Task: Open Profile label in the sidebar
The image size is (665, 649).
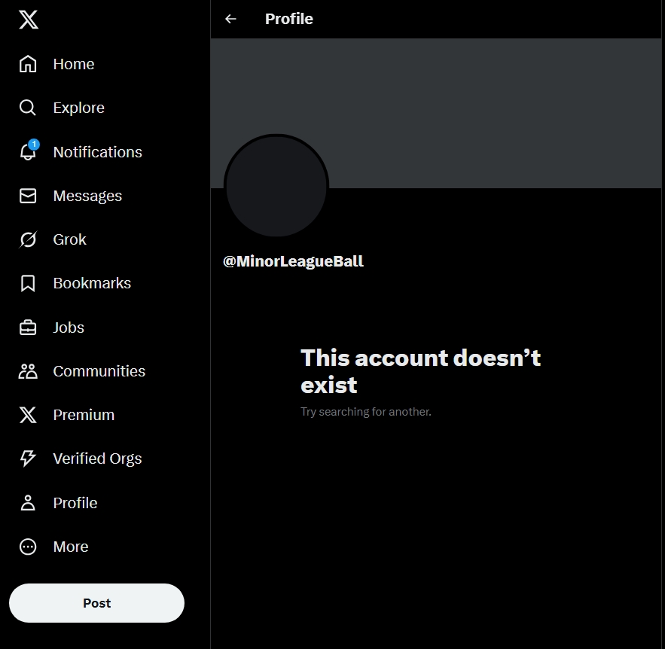Action: 75,503
